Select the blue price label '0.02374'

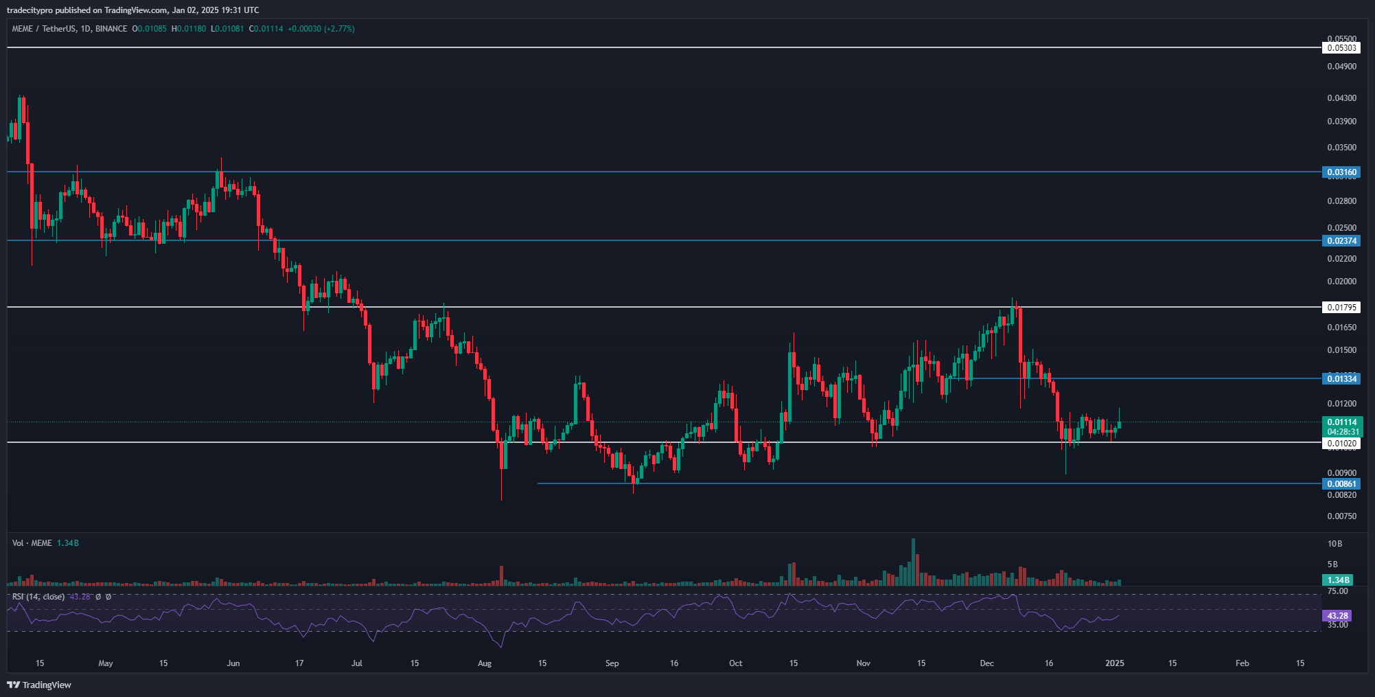tap(1341, 241)
